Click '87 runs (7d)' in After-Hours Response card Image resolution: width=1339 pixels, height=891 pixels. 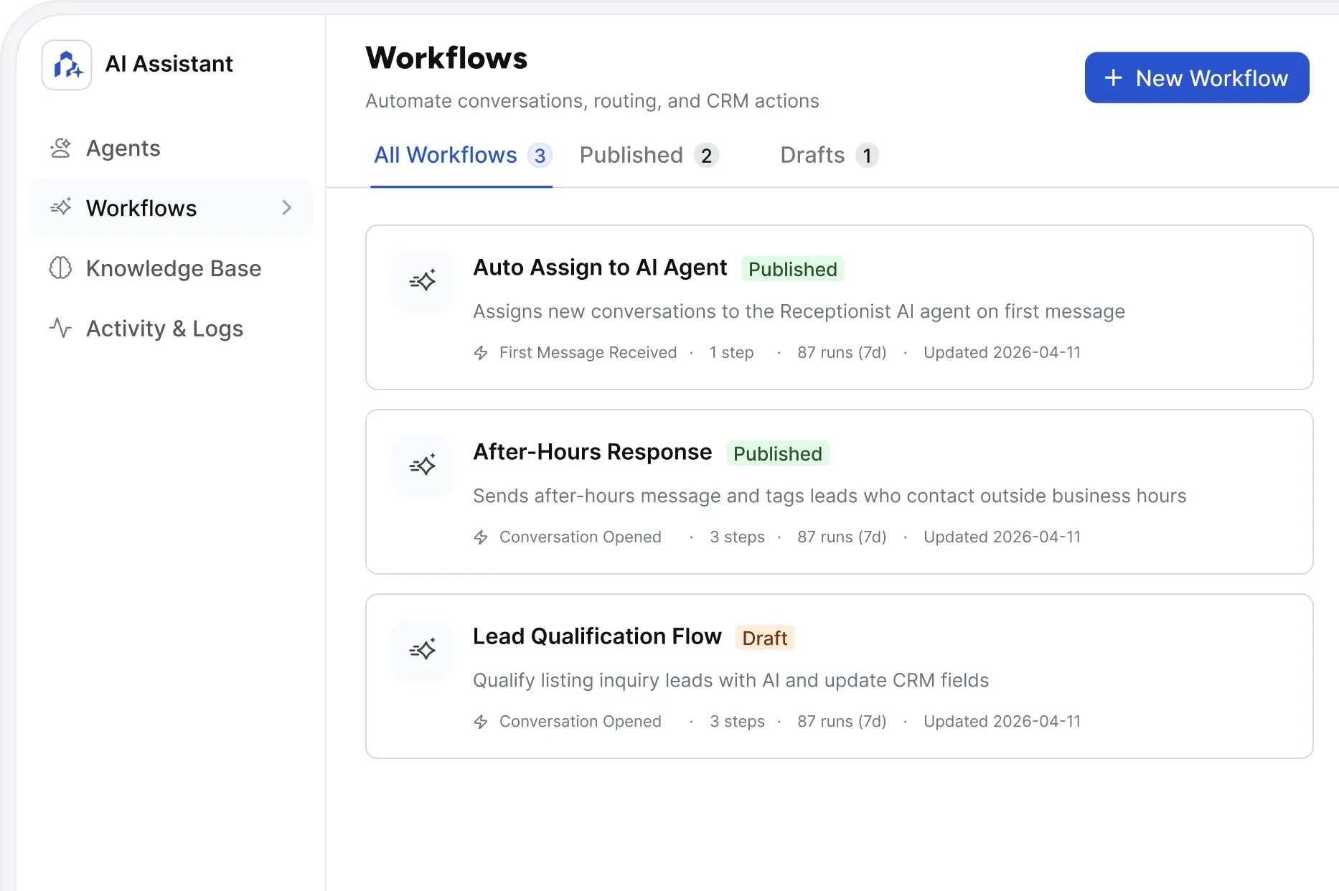[x=842, y=537]
